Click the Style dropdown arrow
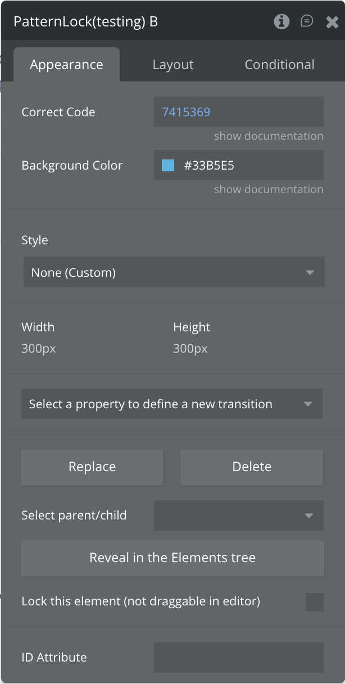The image size is (345, 684). click(310, 273)
